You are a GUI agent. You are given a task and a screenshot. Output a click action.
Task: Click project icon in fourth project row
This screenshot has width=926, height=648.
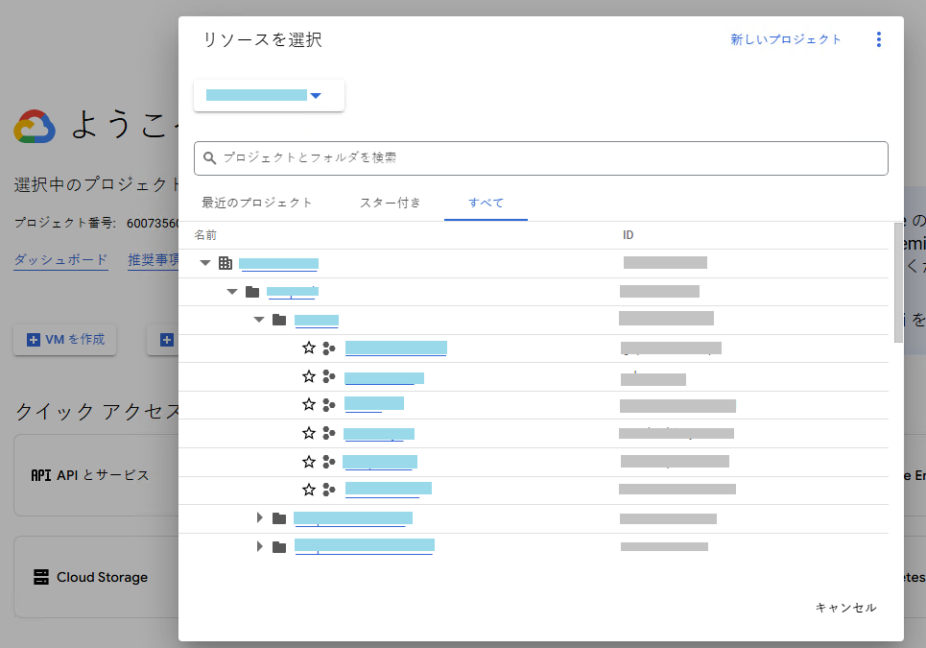click(329, 433)
